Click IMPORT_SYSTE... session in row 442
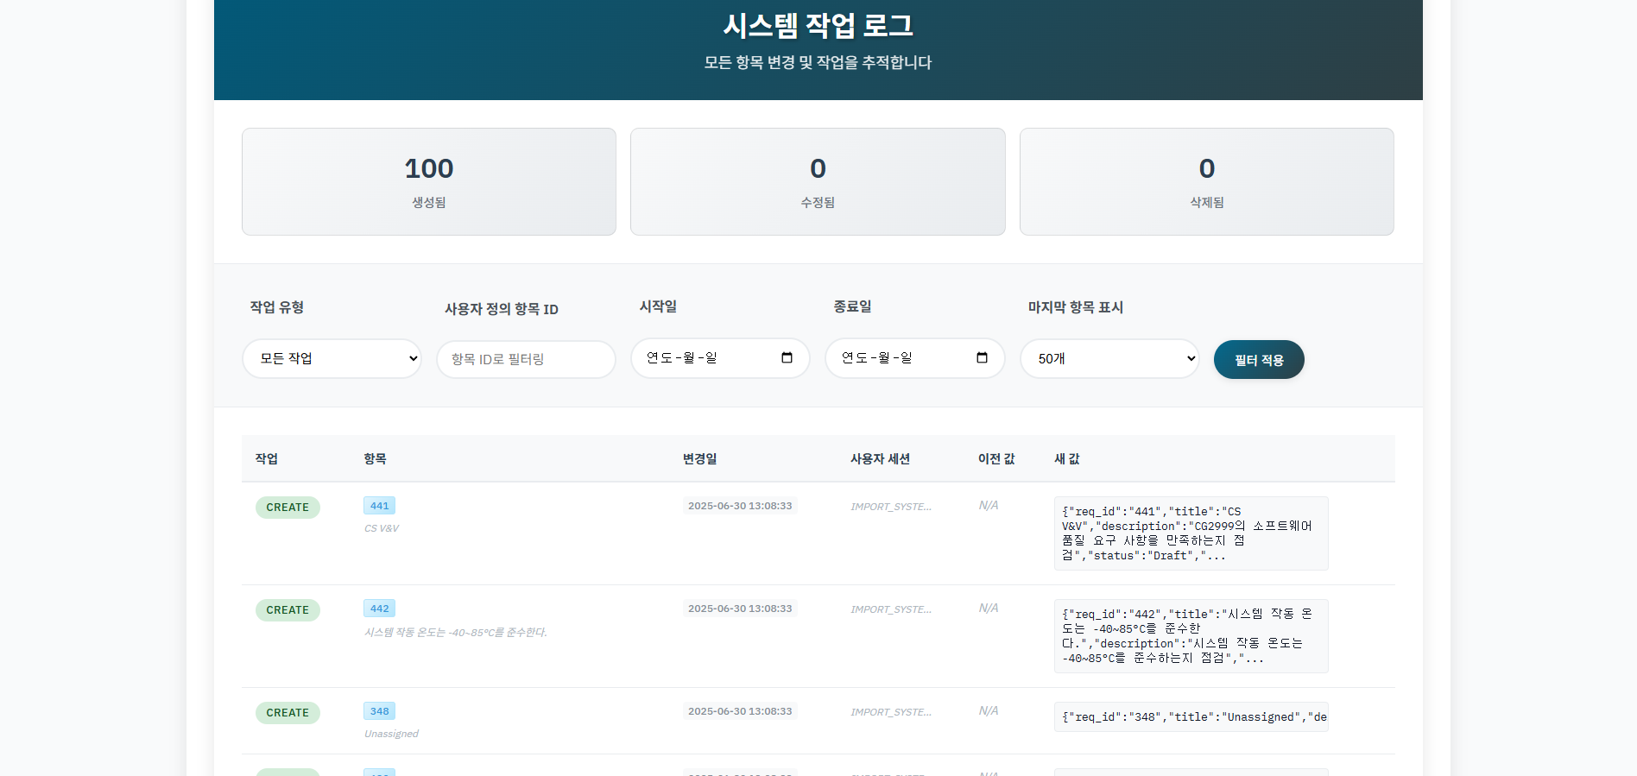1637x776 pixels. pos(891,609)
